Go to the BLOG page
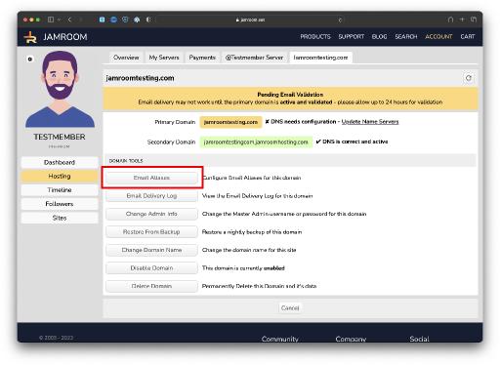 pos(379,37)
